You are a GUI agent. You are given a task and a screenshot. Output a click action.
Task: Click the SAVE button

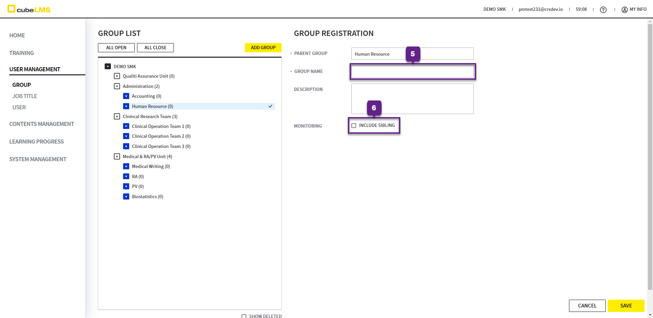(626, 306)
